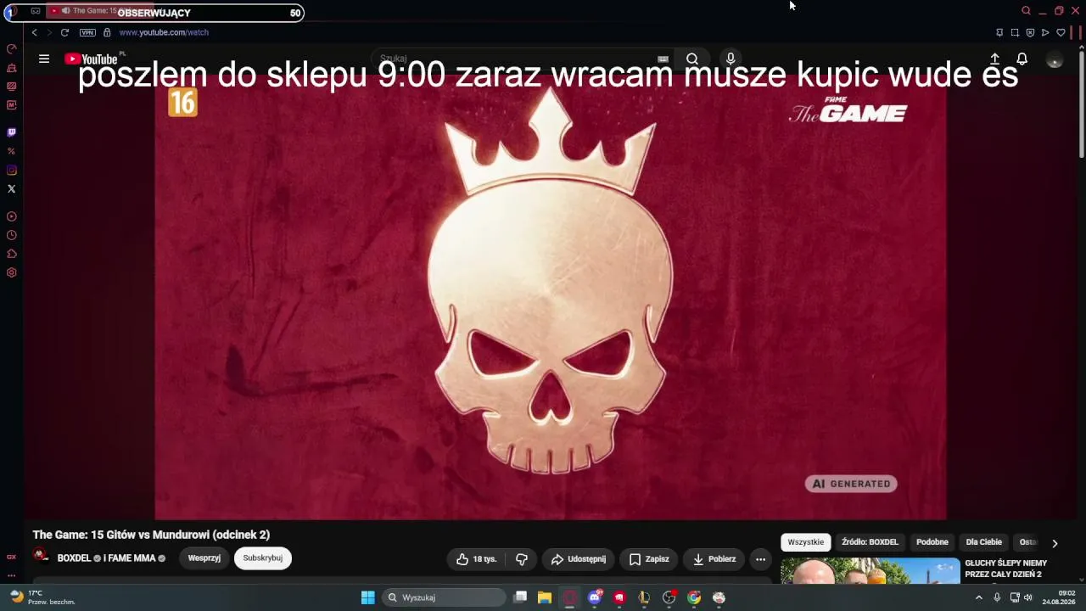The image size is (1086, 611).
Task: Open Extensions cube icon in Opera sidebar
Action: (x=12, y=254)
